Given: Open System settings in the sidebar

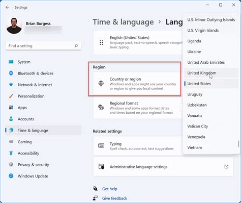Looking at the screenshot, I should (43, 62).
